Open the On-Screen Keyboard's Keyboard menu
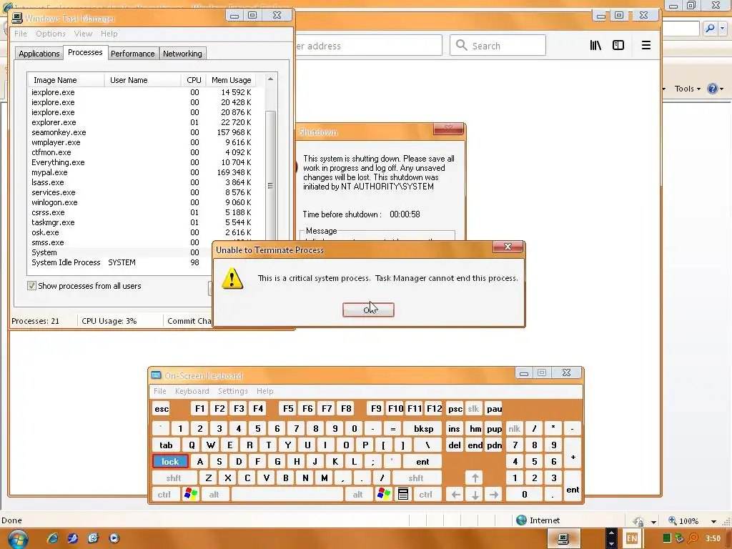 pyautogui.click(x=192, y=391)
